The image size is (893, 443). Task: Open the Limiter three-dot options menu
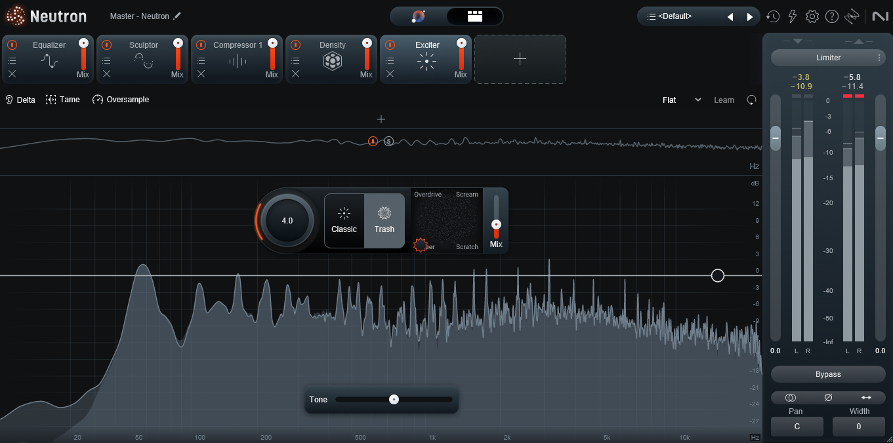pyautogui.click(x=879, y=58)
